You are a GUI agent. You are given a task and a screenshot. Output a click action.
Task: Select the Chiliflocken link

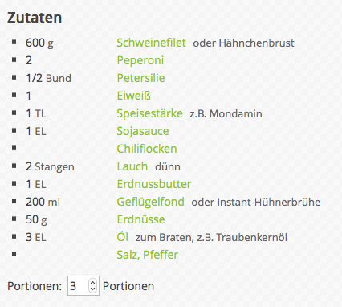[147, 149]
